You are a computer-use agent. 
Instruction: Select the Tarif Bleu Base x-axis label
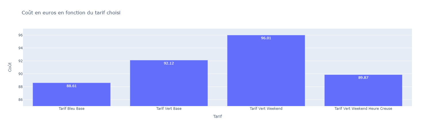point(72,109)
